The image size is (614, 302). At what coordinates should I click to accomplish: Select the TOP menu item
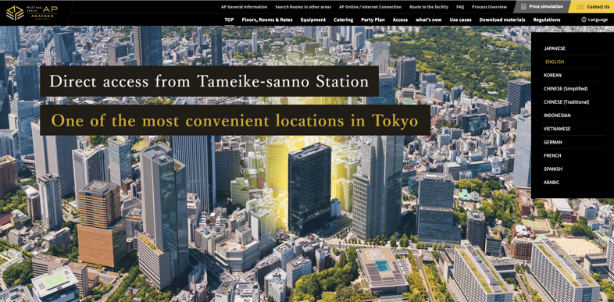click(229, 20)
